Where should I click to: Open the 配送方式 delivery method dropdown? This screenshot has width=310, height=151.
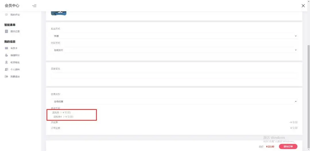click(174, 36)
